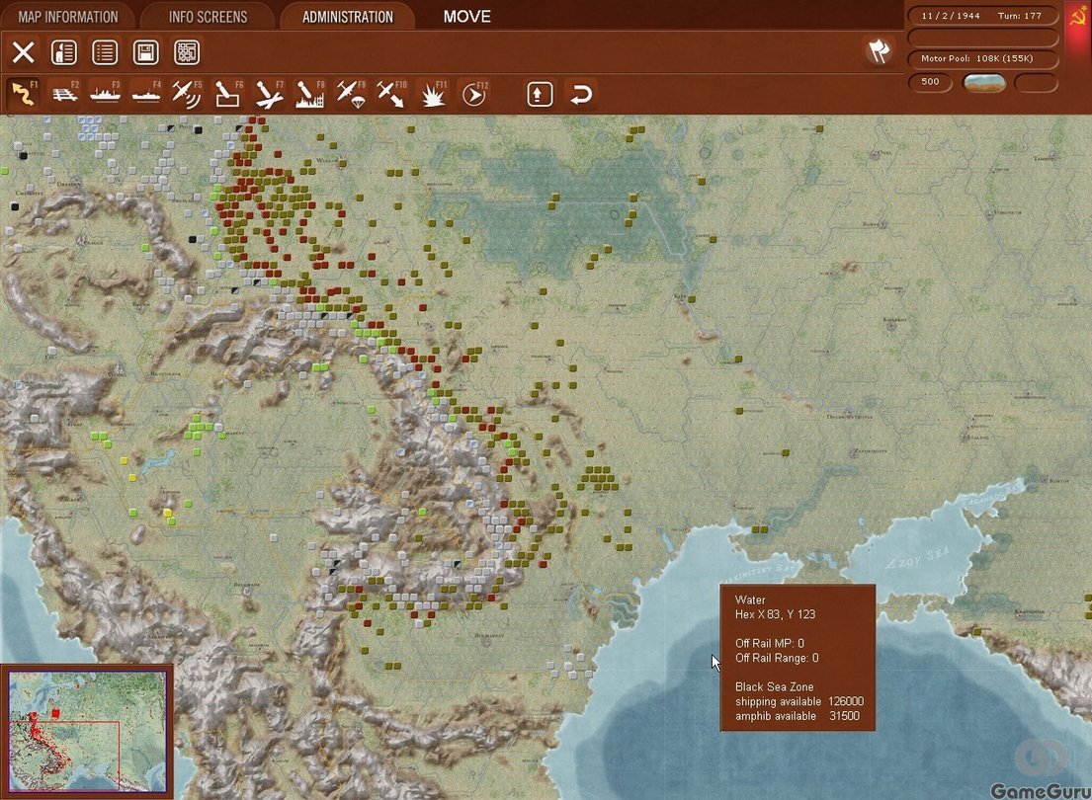Click the 500 value field
Screen dimensions: 1092x800
[931, 82]
